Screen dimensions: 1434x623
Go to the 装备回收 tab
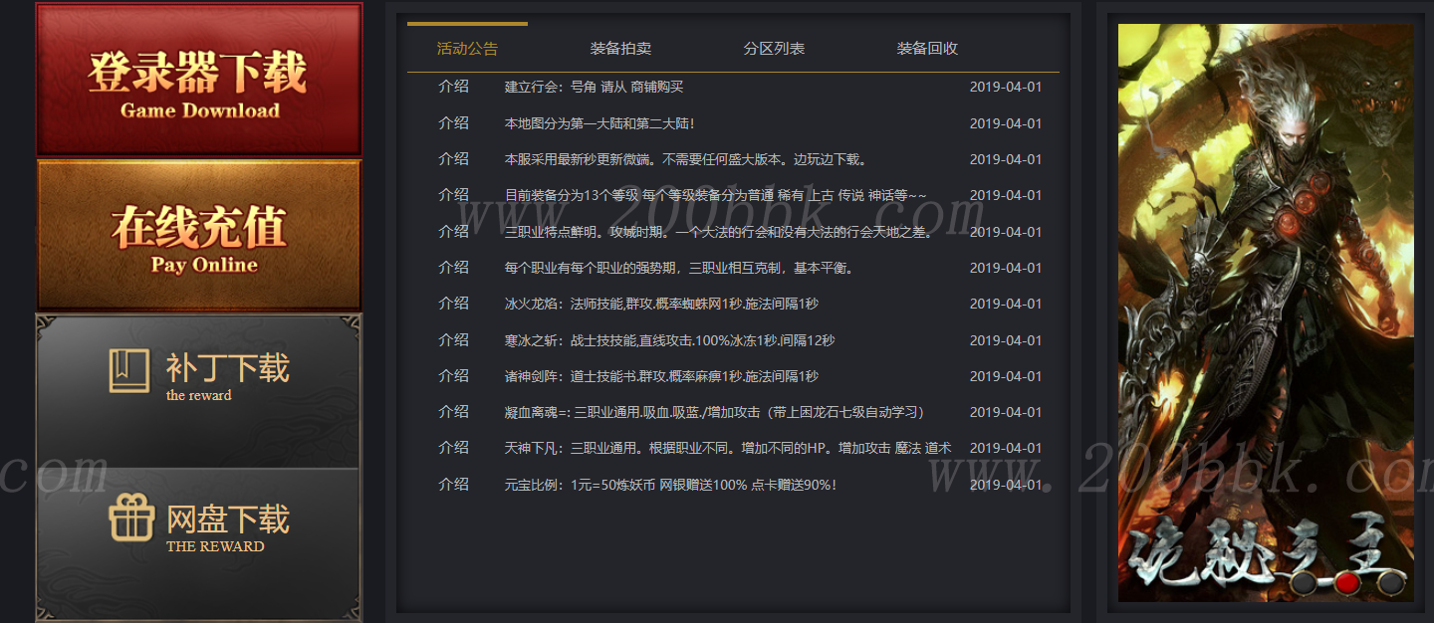click(x=927, y=48)
